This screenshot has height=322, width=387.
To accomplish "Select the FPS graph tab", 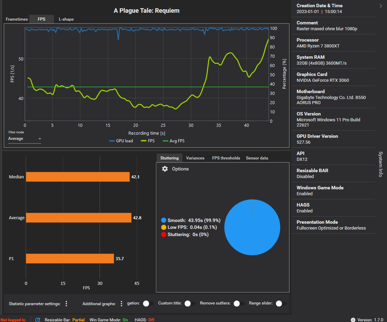I will pyautogui.click(x=42, y=19).
